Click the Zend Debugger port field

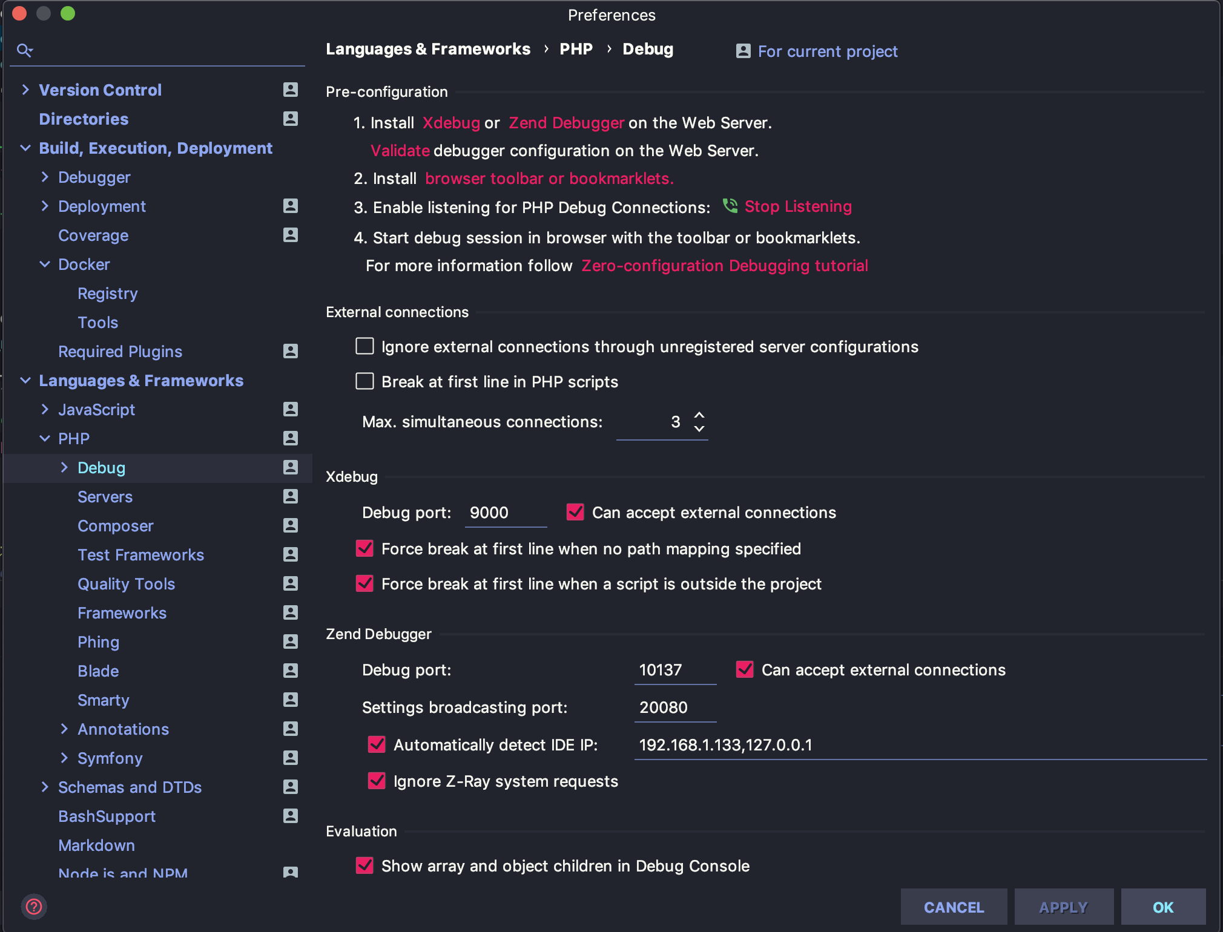(x=675, y=669)
